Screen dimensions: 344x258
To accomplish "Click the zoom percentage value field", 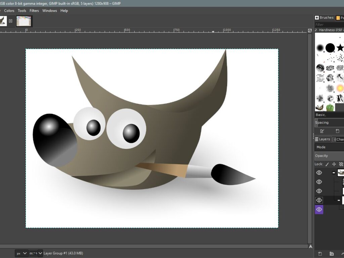I will click(33, 253).
